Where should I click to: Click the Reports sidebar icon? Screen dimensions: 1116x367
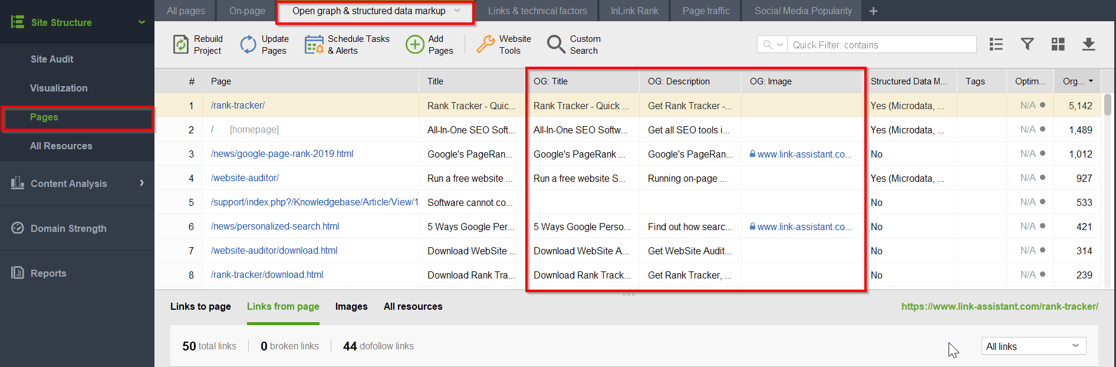18,273
